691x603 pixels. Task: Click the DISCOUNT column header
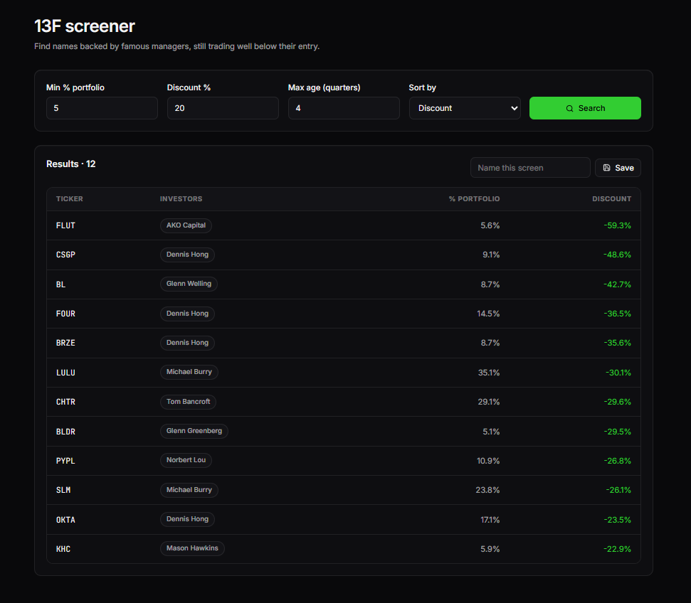tap(611, 198)
